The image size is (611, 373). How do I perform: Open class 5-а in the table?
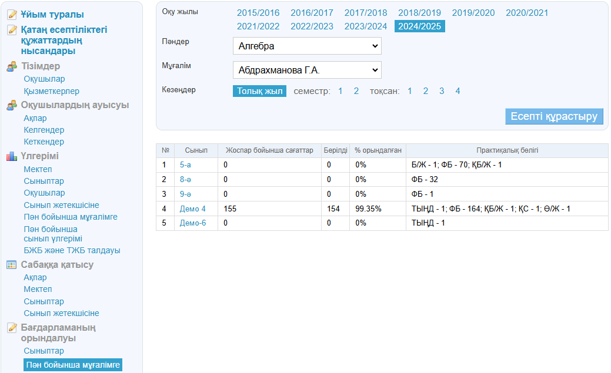[185, 165]
